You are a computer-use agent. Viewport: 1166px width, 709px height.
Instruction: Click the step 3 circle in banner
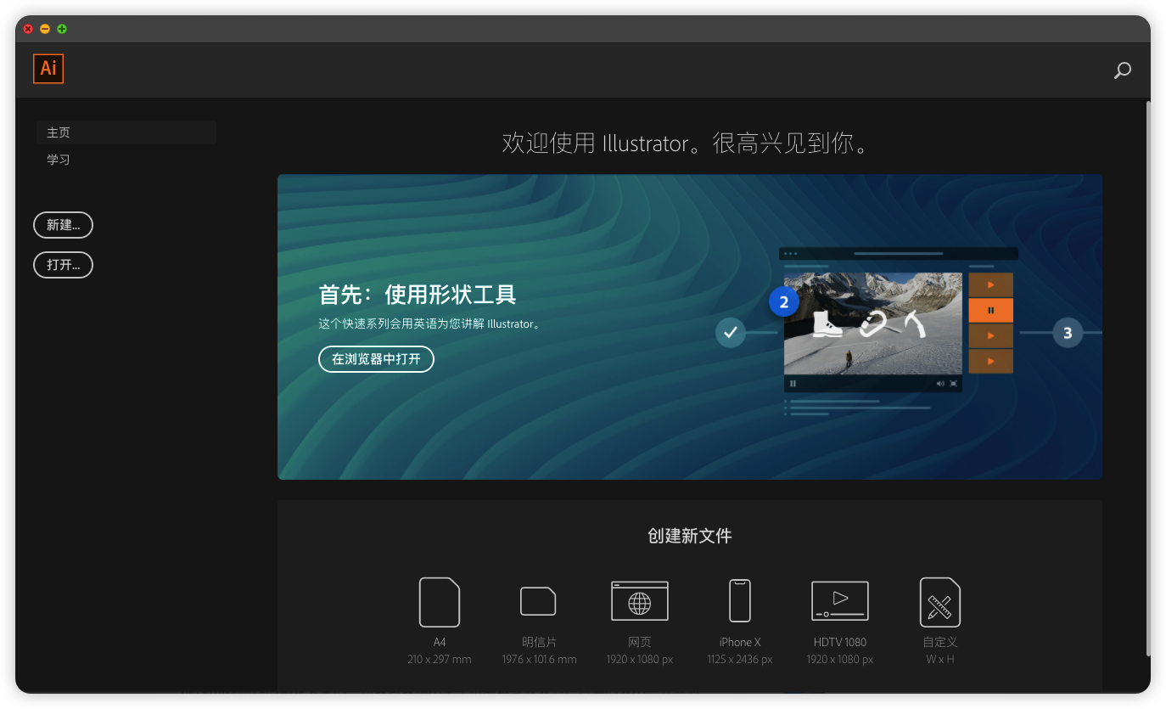click(x=1068, y=333)
